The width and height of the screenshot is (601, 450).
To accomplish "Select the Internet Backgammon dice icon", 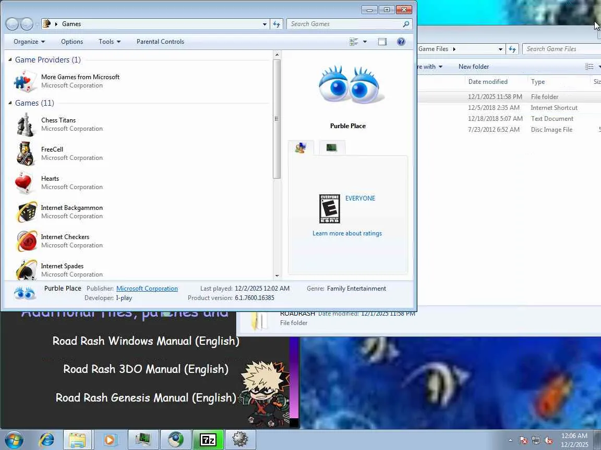I will (x=27, y=211).
